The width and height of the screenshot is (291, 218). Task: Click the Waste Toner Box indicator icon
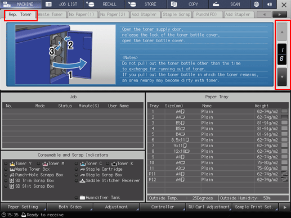pos(12,170)
